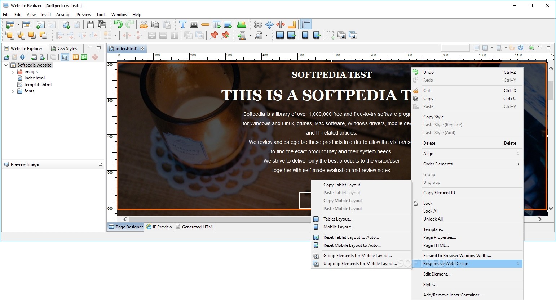The height and width of the screenshot is (300, 556).
Task: Close the index.html tab
Action: point(142,49)
